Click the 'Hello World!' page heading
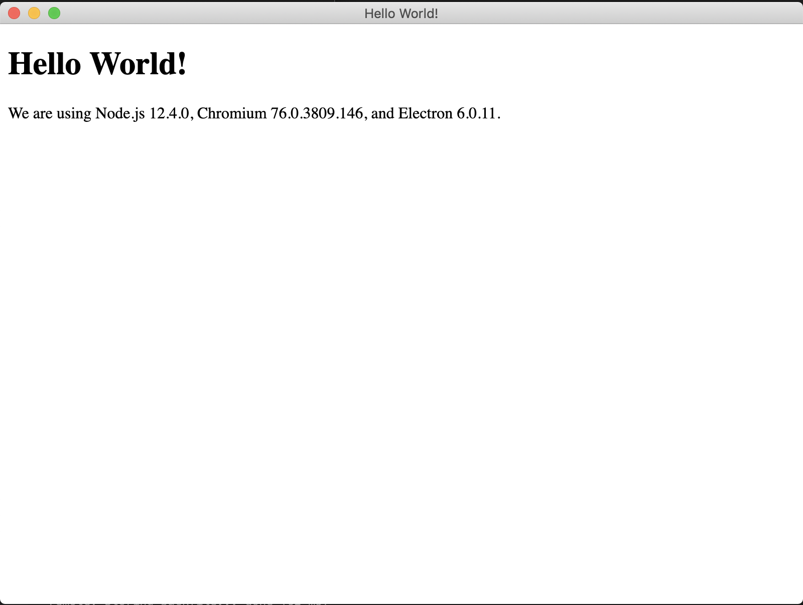Image resolution: width=803 pixels, height=605 pixels. pos(98,64)
